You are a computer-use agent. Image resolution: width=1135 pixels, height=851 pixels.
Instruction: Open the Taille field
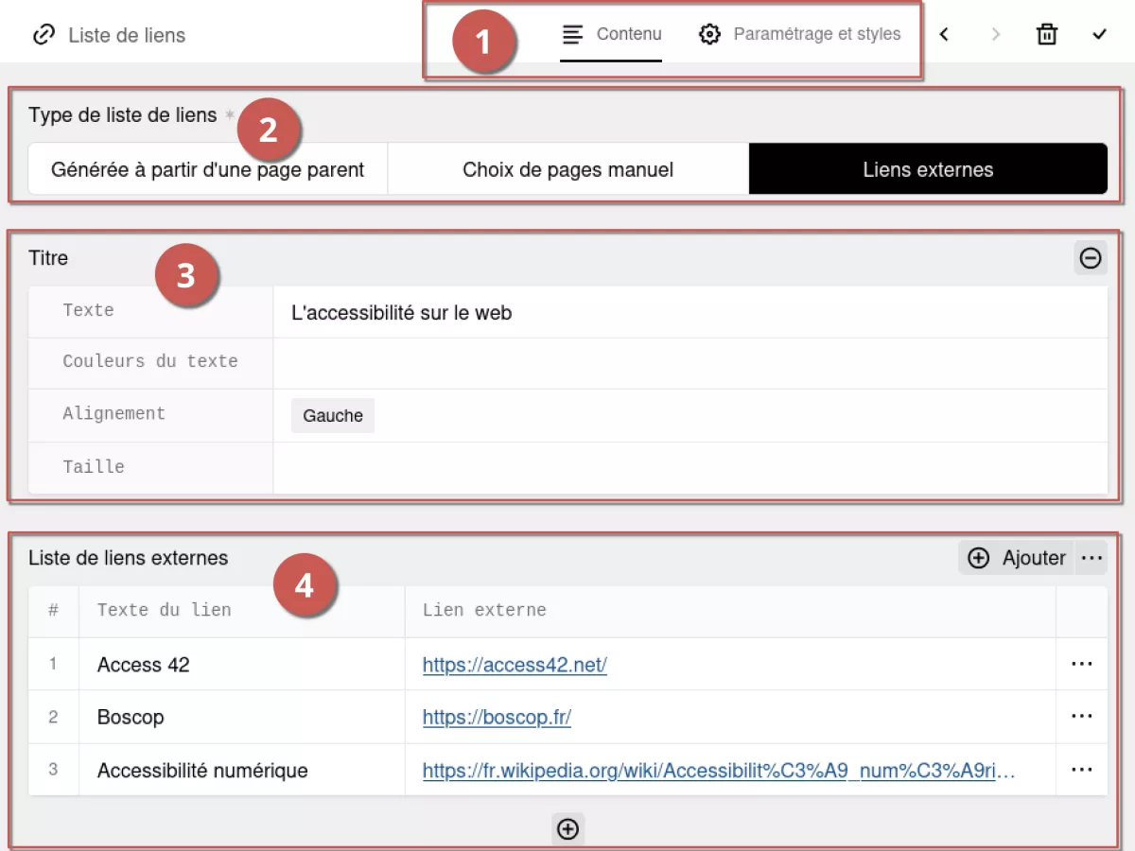click(690, 468)
